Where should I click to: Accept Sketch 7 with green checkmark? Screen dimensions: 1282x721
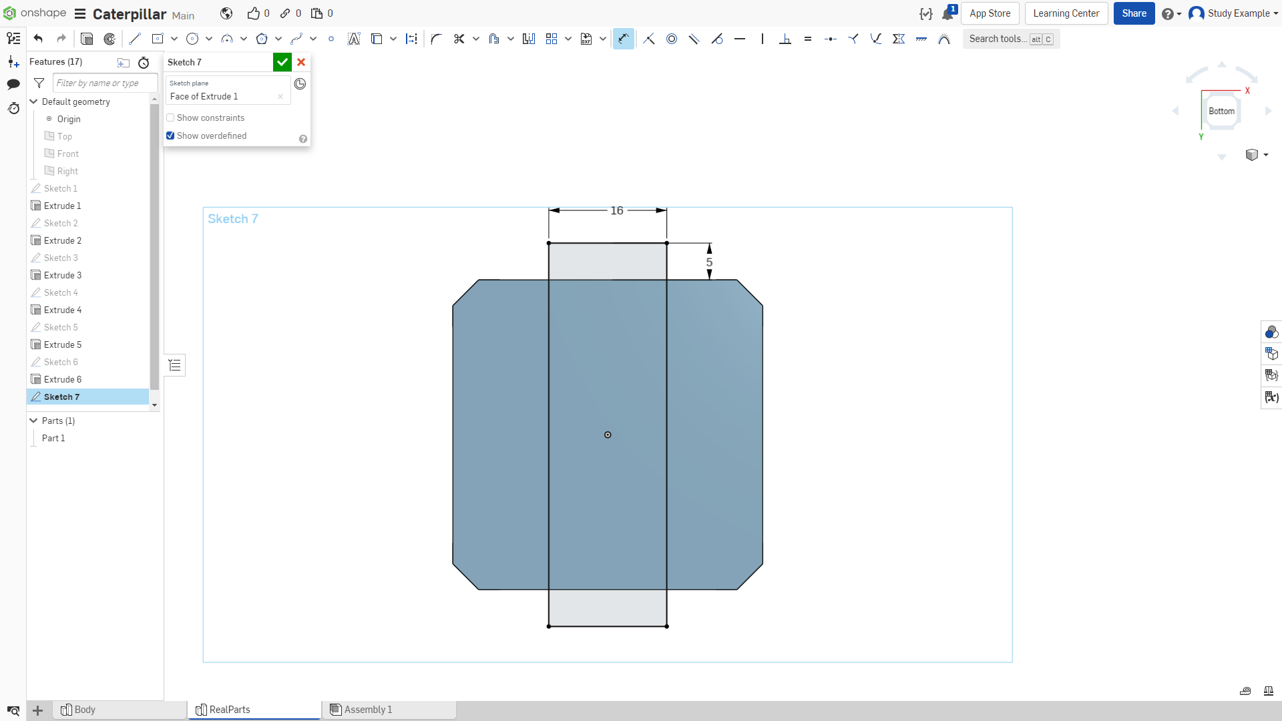[282, 62]
